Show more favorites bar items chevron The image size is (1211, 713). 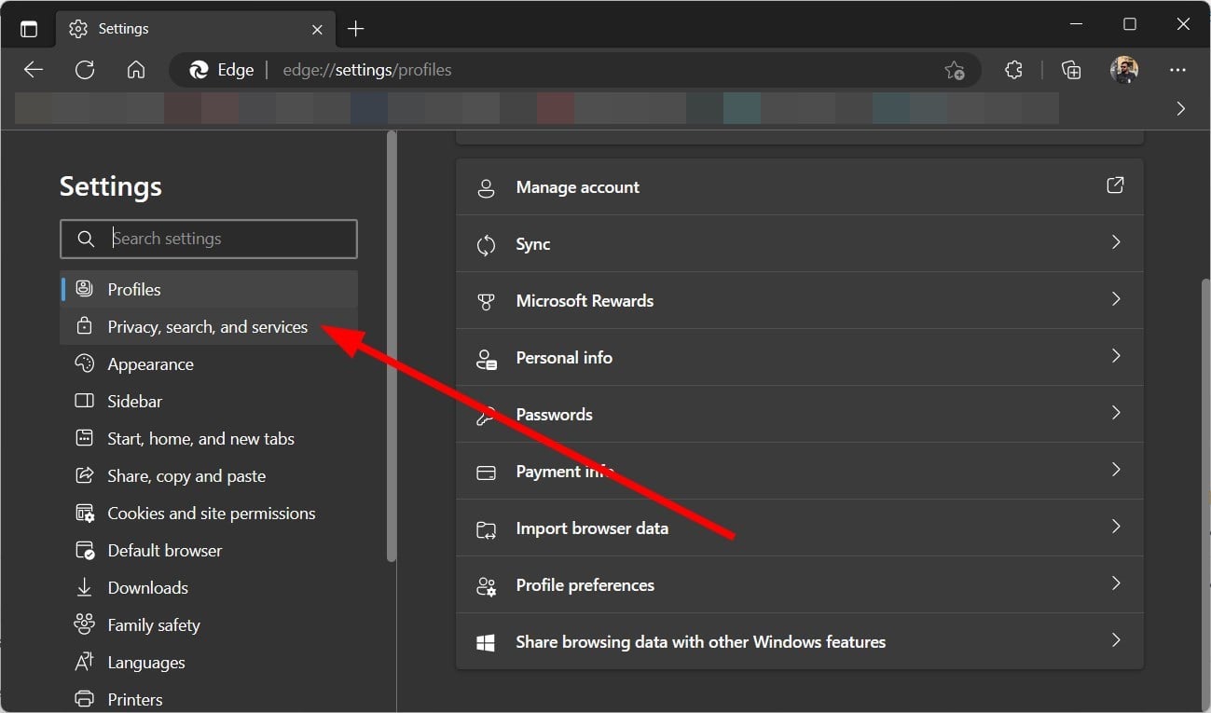tap(1181, 109)
